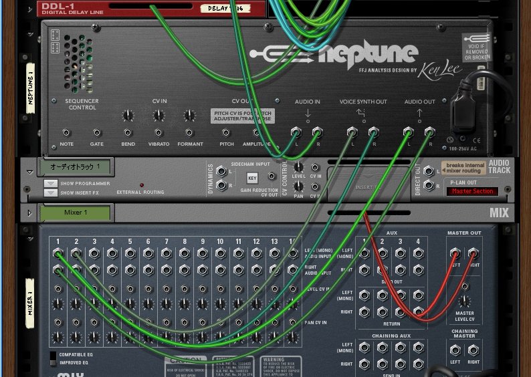Viewport: 531px width, 377px height.
Task: Click Aux Return 1 left jack
Action: [x=364, y=295]
